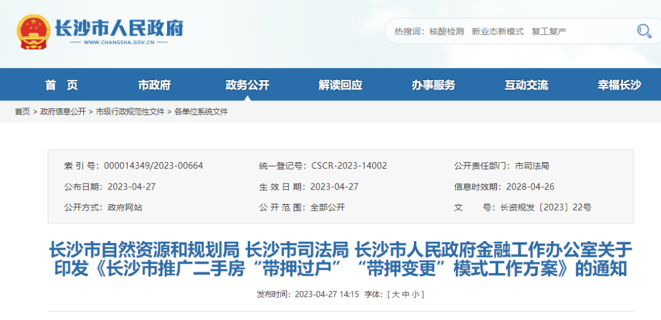The width and height of the screenshot is (661, 320).
Task: Click the WWW.CHANGSHA.GOV.CN text
Action: (x=119, y=43)
